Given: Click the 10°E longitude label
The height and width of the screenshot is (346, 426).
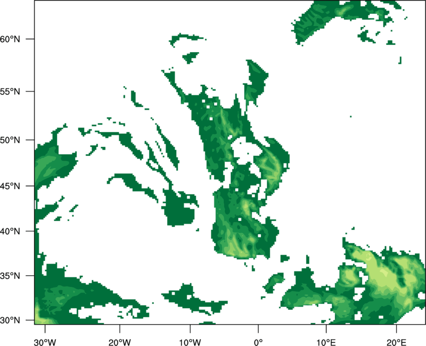Looking at the screenshot, I should (x=326, y=342).
